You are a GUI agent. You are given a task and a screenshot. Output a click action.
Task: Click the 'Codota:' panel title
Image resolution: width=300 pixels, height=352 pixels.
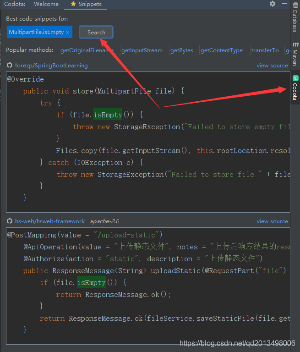[15, 4]
